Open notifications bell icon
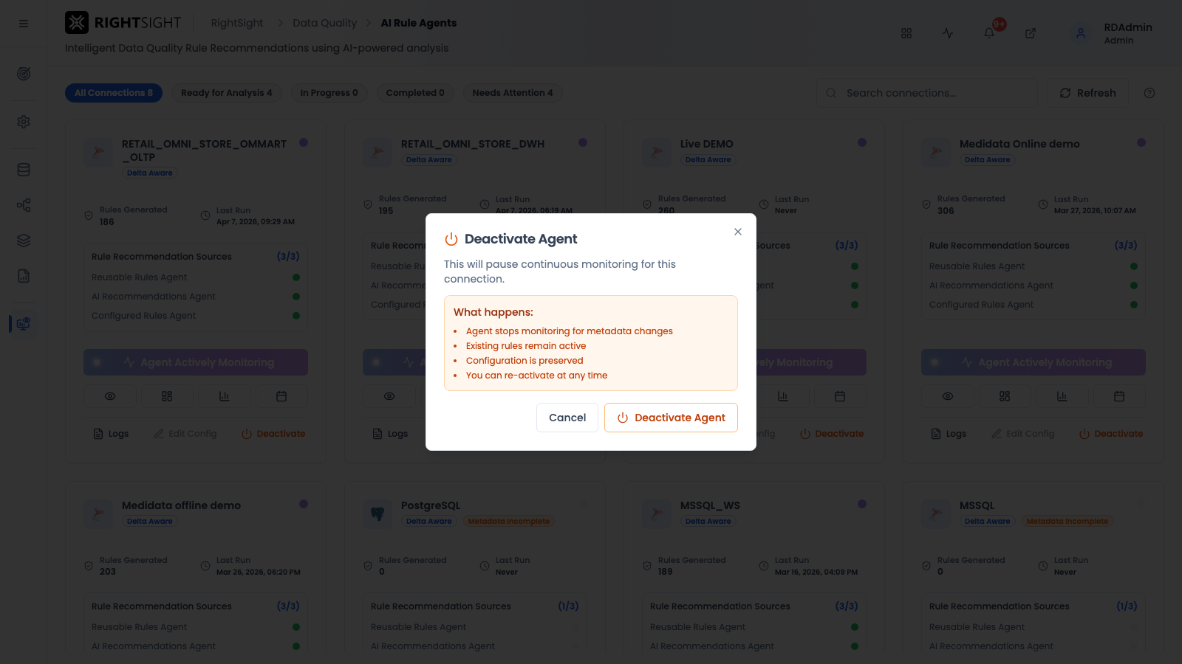This screenshot has width=1182, height=664. coord(989,33)
